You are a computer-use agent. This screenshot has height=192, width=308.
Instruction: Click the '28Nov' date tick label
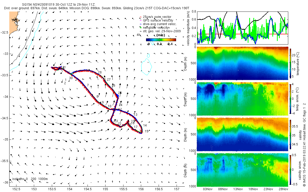283,189
